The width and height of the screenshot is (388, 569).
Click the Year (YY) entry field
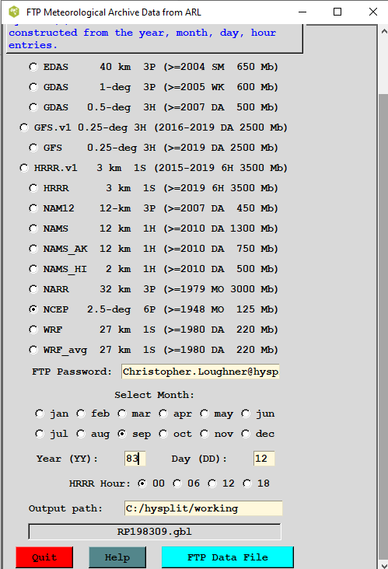[x=135, y=459]
